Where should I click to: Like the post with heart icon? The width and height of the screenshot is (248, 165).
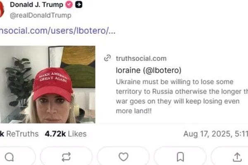pos(123,157)
